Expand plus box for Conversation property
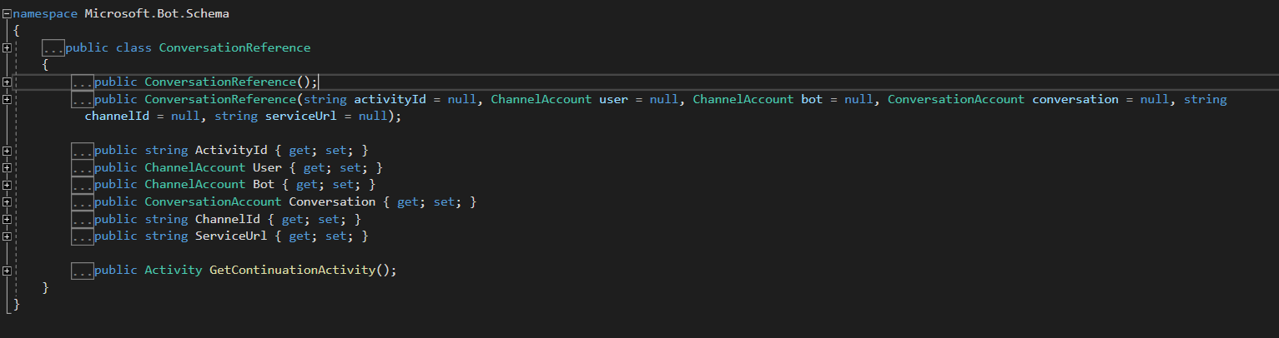1279x338 pixels. click(7, 202)
